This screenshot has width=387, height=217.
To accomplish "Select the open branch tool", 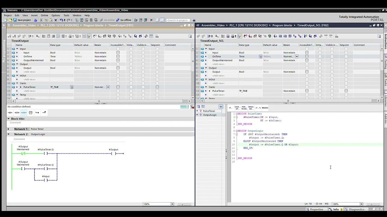I will pos(37,112).
